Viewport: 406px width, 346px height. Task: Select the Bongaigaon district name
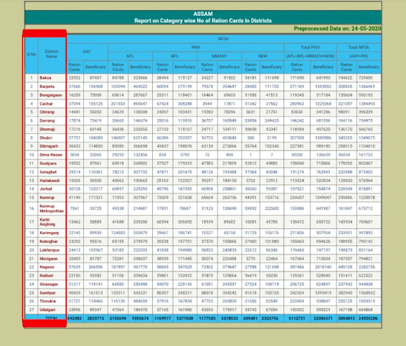[x=51, y=95]
